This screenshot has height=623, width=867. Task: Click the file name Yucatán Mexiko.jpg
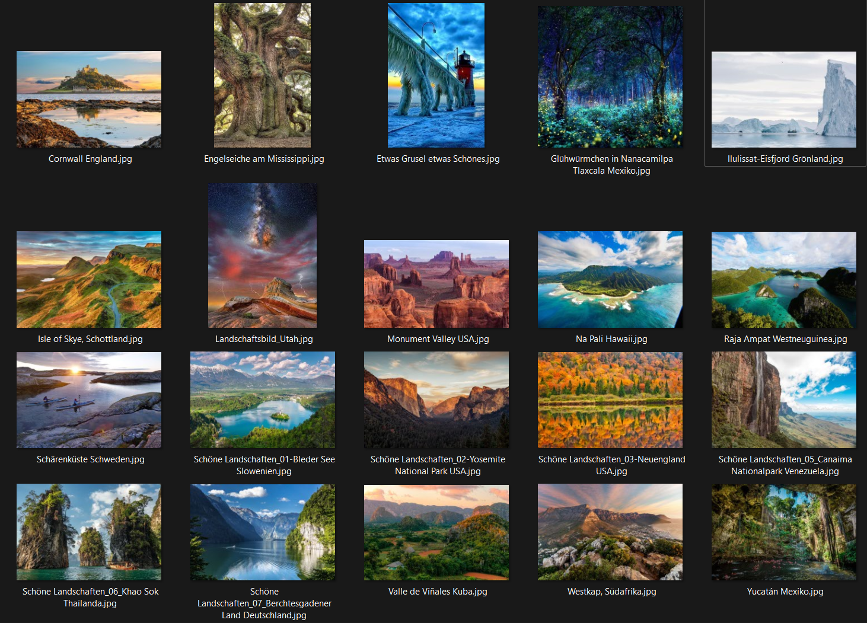(785, 592)
